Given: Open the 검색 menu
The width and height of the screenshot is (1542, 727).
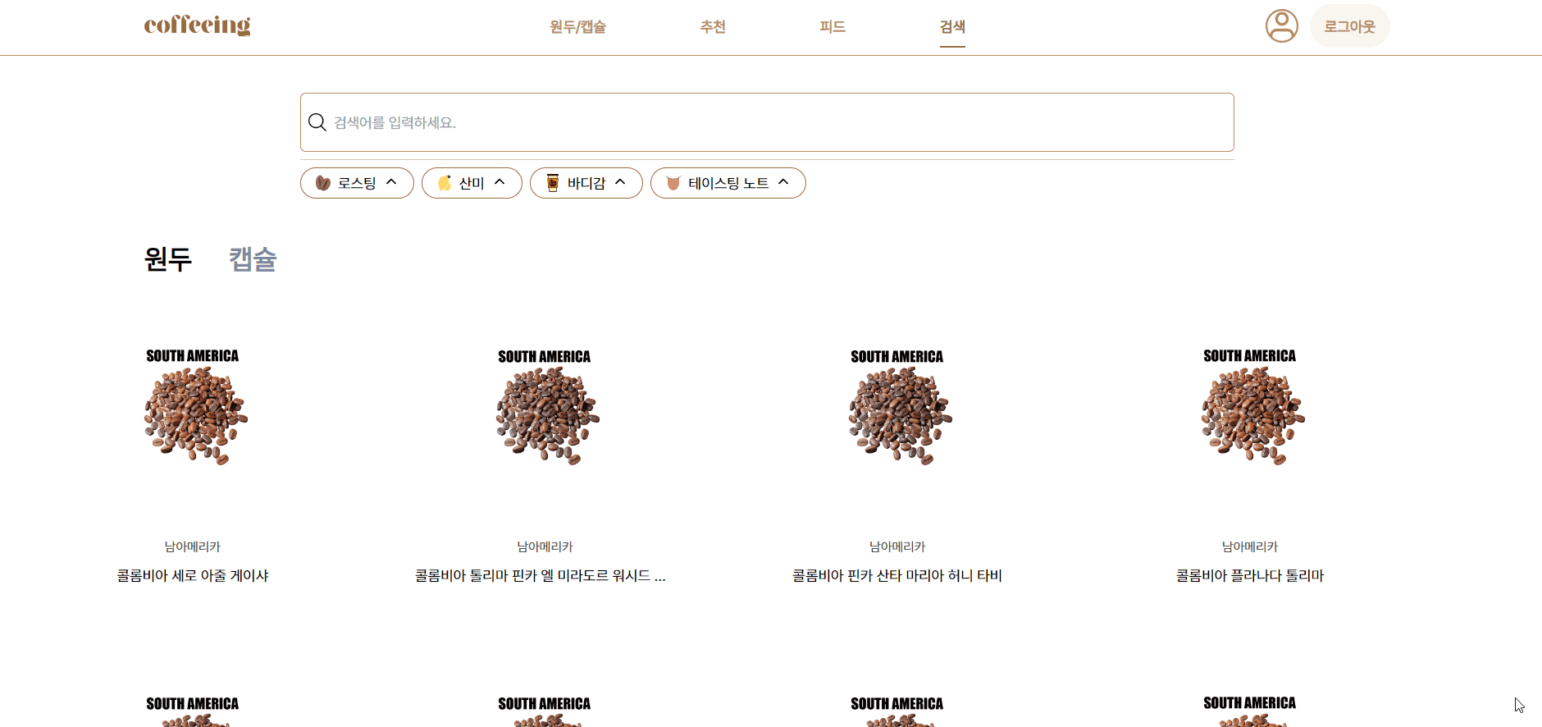Looking at the screenshot, I should tap(952, 27).
